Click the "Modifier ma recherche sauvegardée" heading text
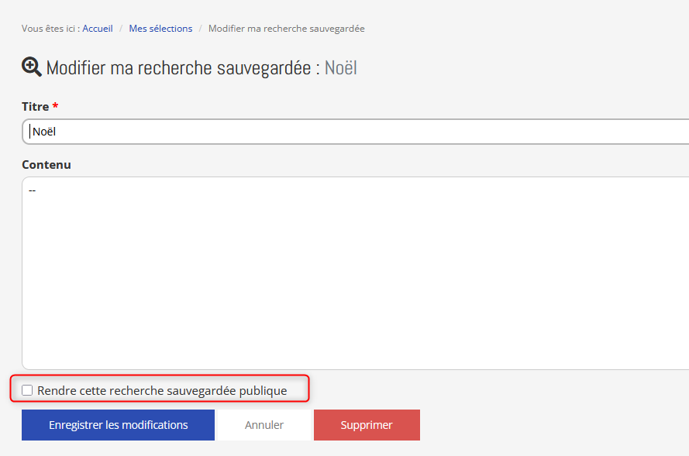 coord(183,68)
